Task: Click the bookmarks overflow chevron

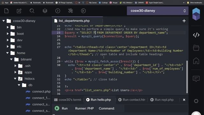Action: (184, 3)
